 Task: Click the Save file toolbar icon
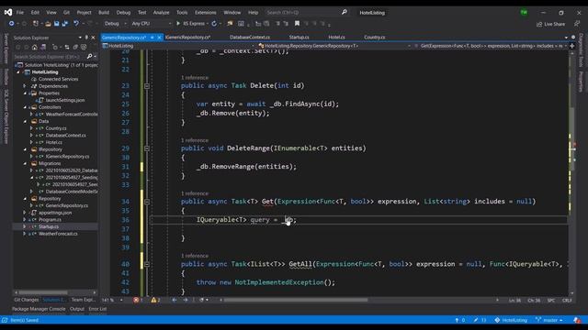click(x=57, y=24)
